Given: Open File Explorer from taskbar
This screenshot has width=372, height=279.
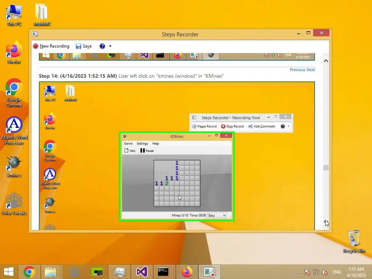Looking at the screenshot, I should click(x=50, y=272).
